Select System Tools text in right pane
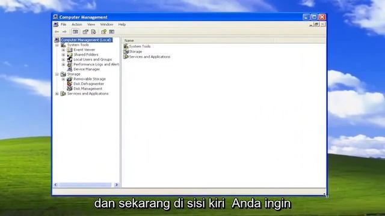Image resolution: width=385 pixels, height=216 pixels. tap(140, 46)
